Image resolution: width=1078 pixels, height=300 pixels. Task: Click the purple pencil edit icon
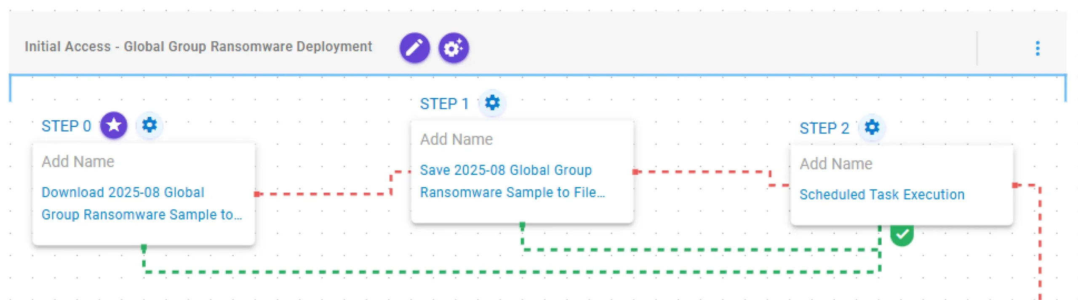point(414,48)
